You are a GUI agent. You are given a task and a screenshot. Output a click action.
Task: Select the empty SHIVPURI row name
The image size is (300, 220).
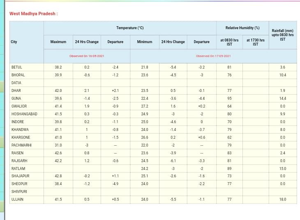(x=19, y=192)
